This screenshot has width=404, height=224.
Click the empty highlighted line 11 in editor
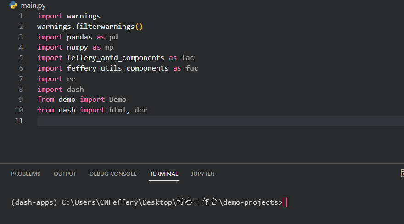pos(220,121)
